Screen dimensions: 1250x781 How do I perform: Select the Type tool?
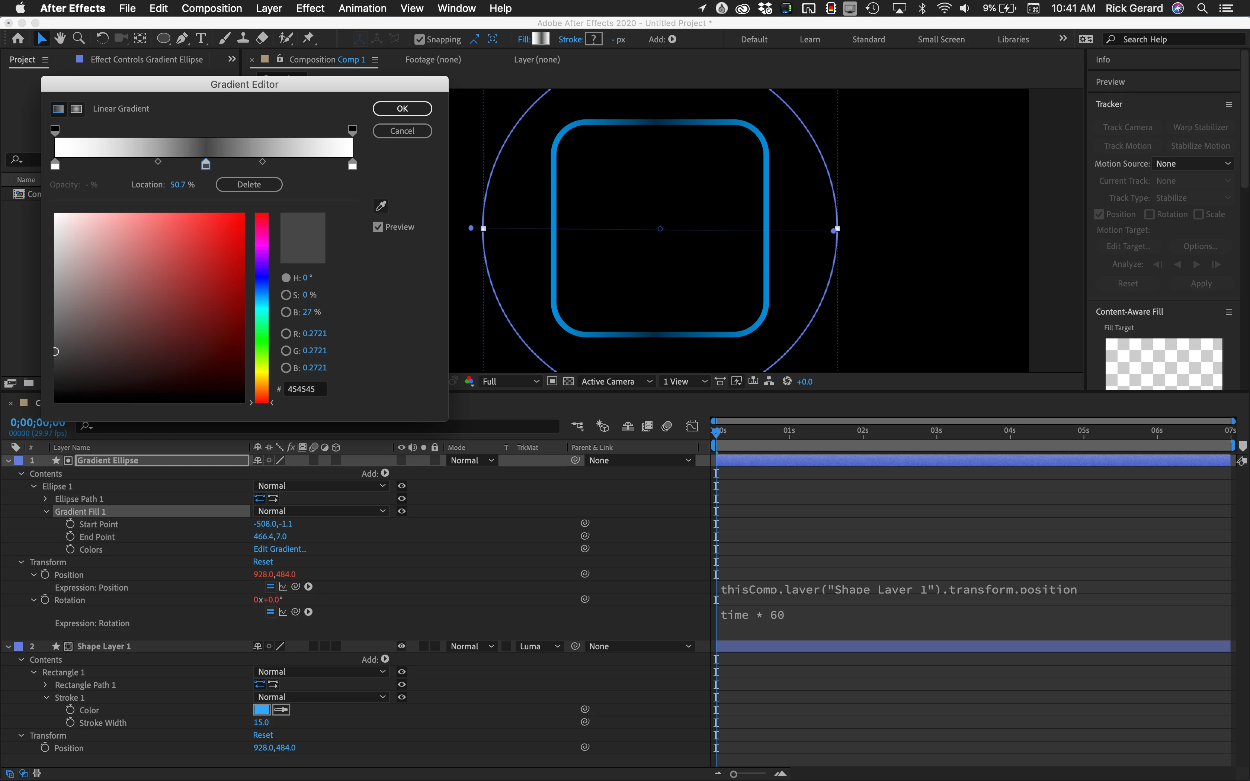pyautogui.click(x=201, y=38)
